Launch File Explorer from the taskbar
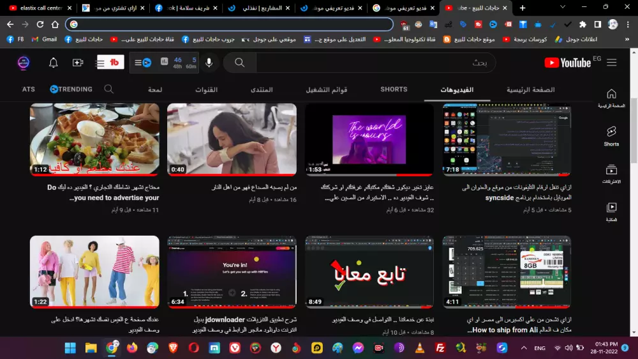 coord(91,348)
